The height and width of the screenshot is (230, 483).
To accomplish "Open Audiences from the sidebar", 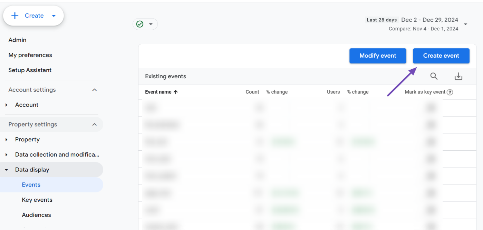I will pos(36,214).
